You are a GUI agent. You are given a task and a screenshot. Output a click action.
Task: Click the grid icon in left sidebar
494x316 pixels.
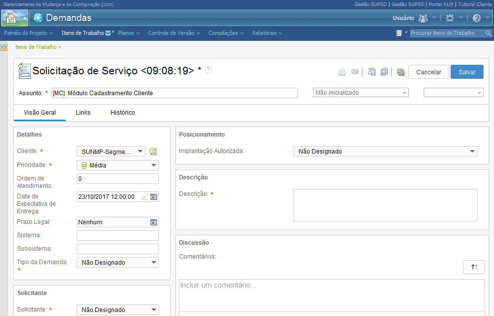pos(4,47)
